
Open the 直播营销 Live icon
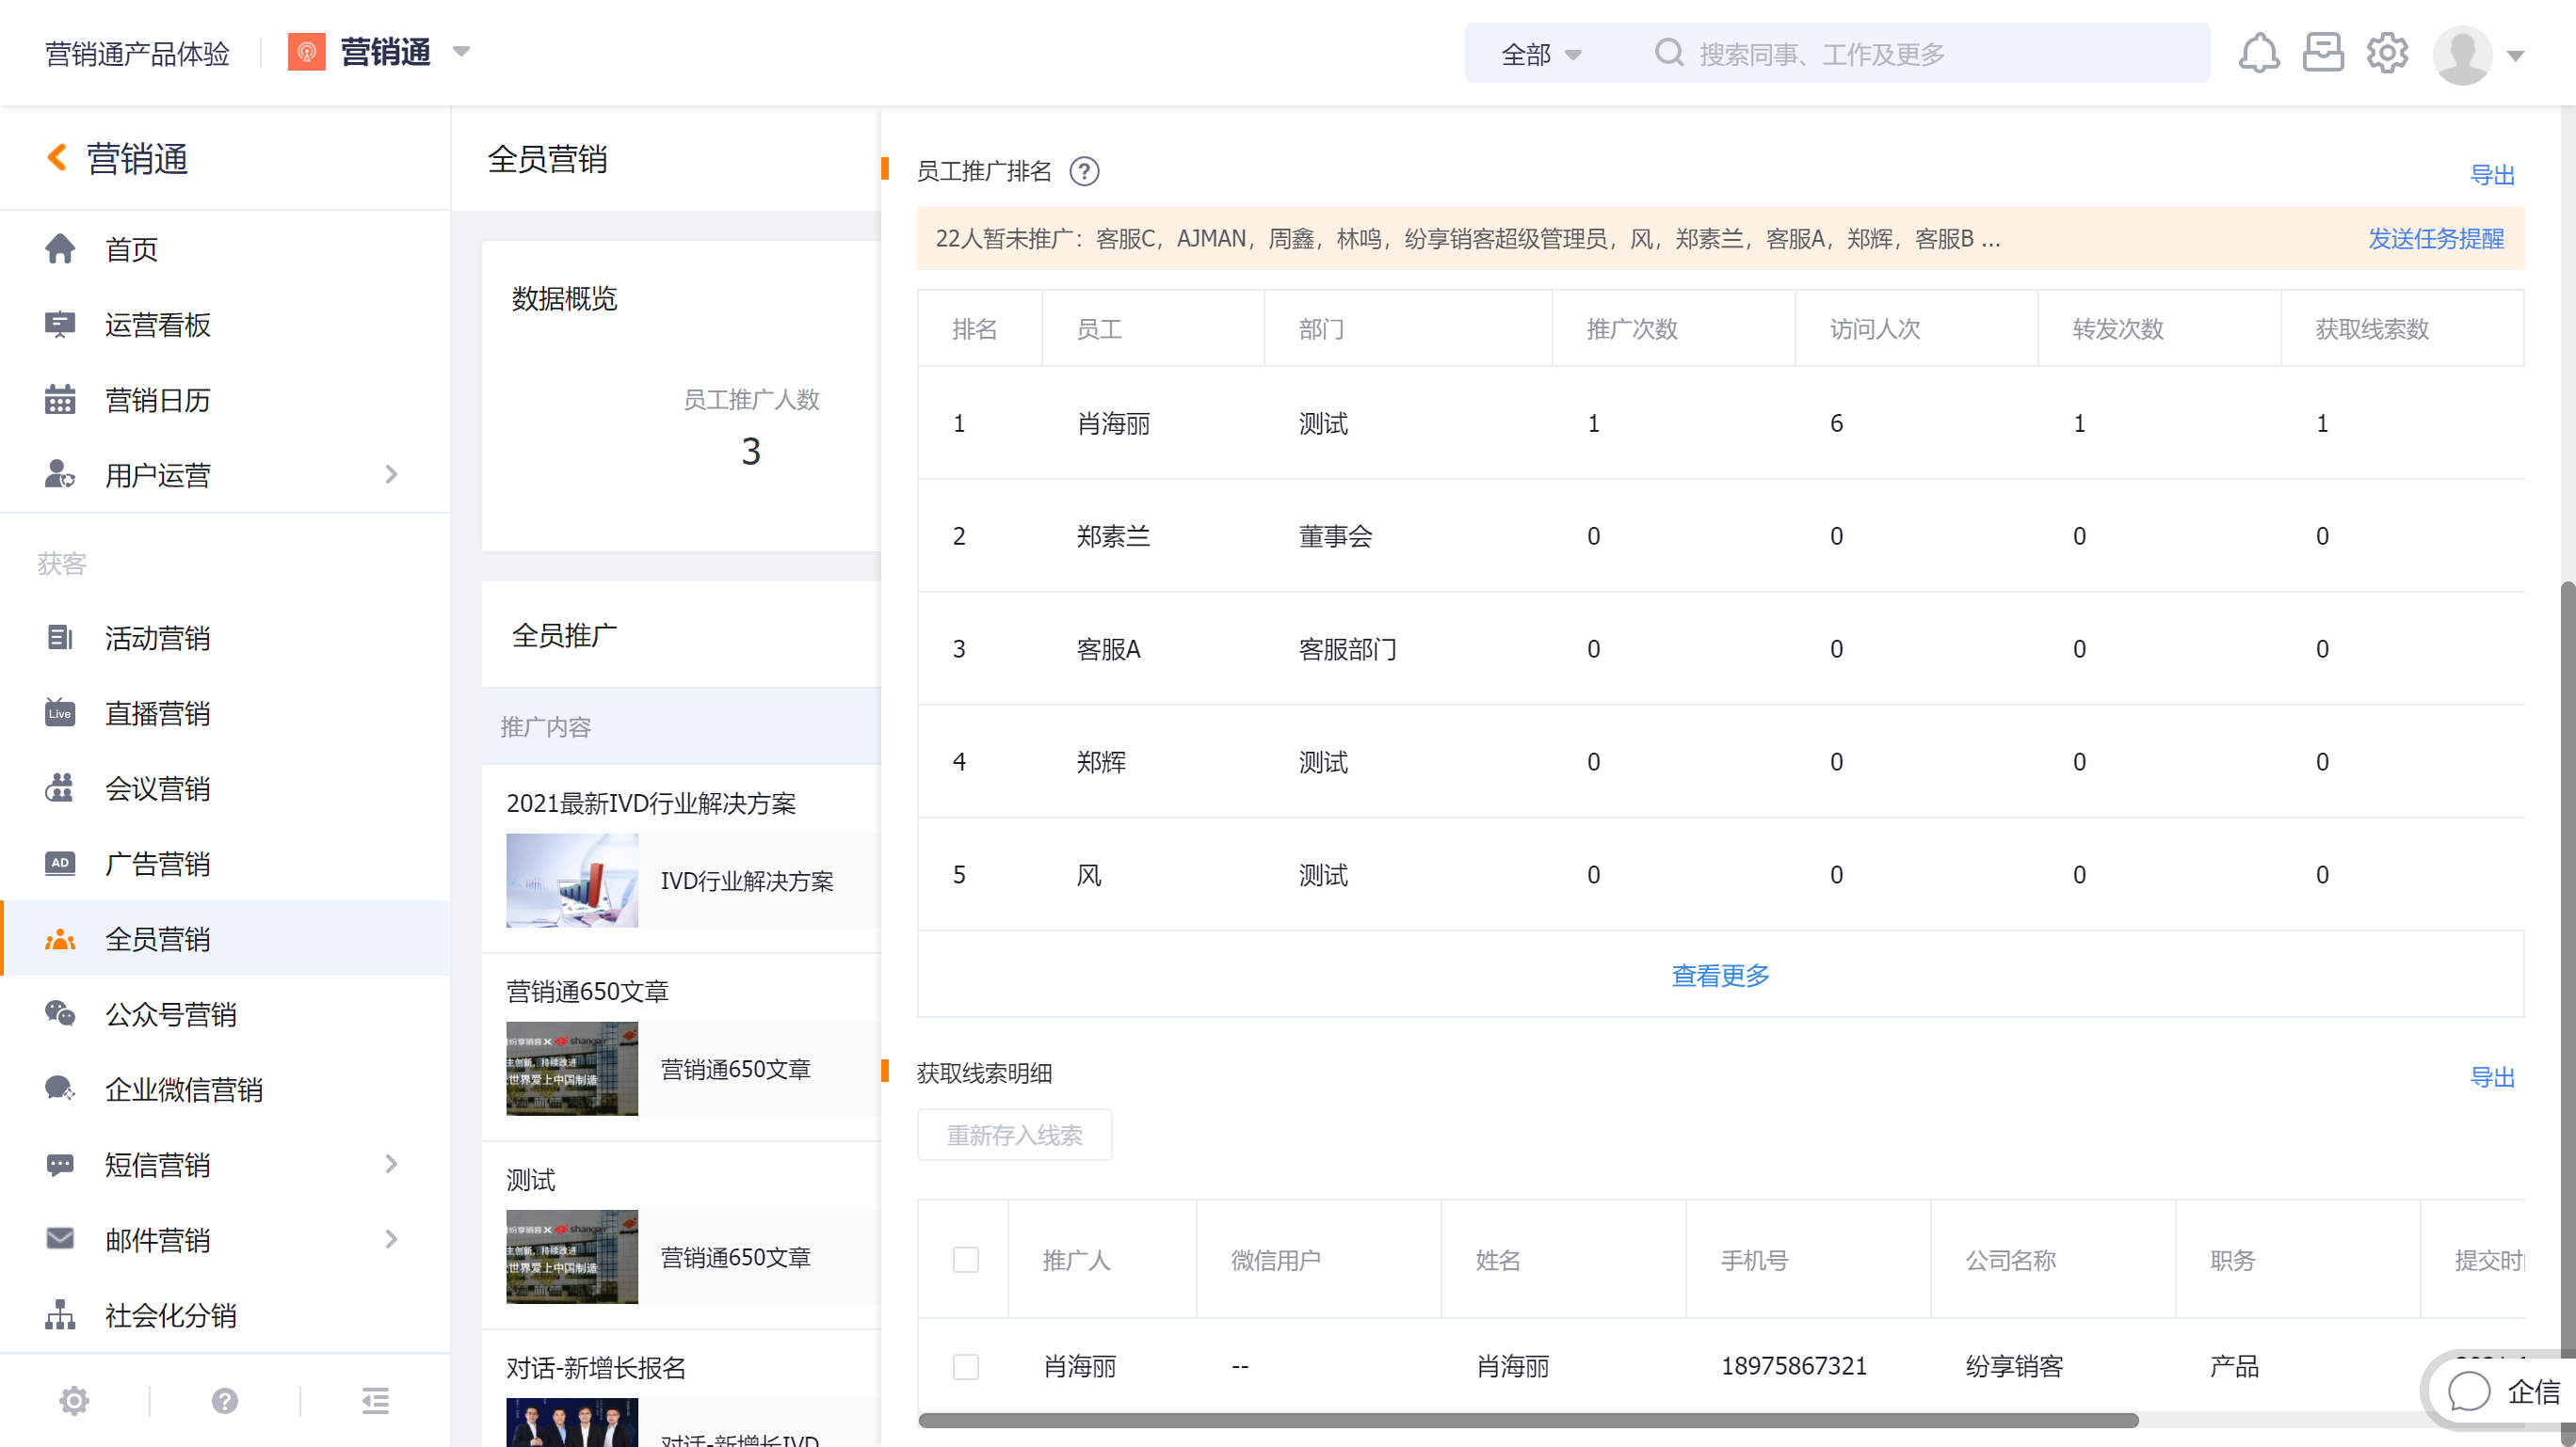(60, 712)
